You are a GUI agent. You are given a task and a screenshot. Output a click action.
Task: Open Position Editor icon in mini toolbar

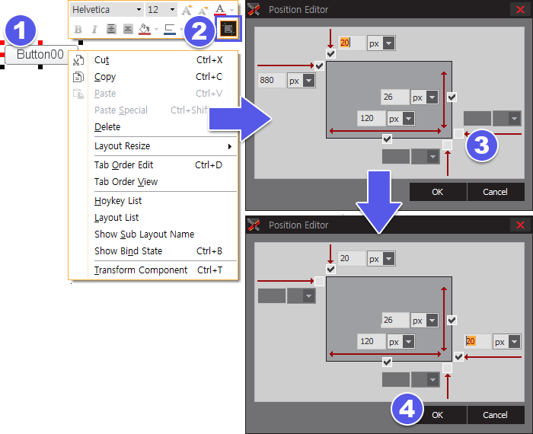click(227, 29)
